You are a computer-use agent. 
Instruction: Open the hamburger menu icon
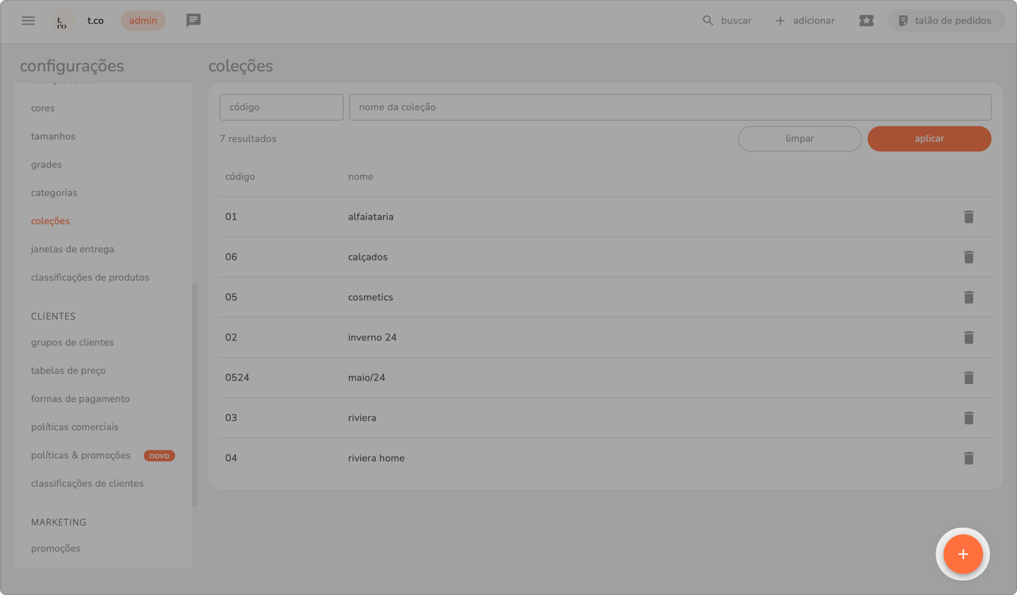28,21
